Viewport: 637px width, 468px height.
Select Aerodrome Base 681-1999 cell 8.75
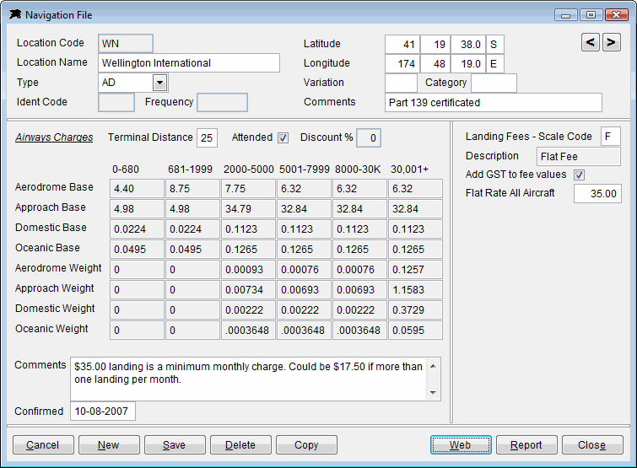192,189
